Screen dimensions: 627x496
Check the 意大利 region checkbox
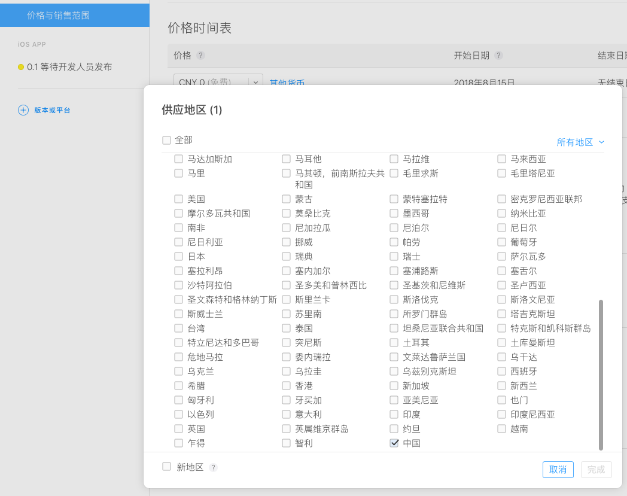(286, 415)
